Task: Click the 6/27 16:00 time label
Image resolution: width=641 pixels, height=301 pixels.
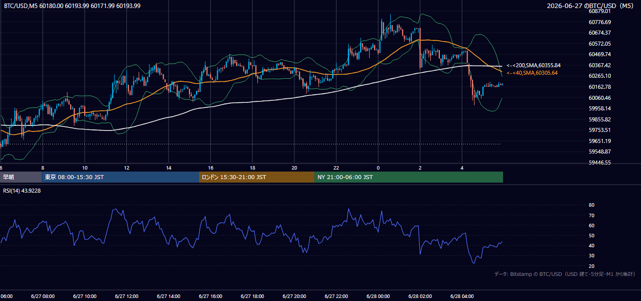Action: 211,296
